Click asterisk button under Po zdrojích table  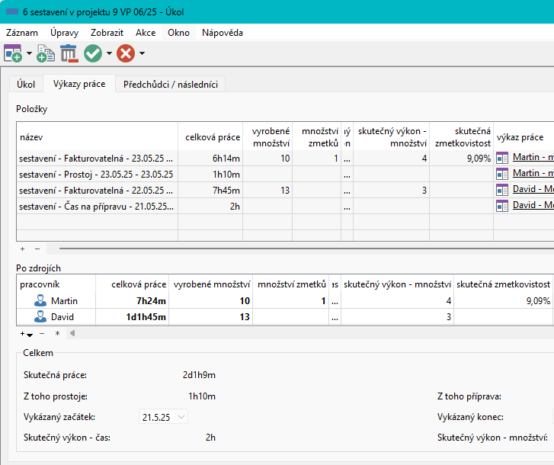point(57,334)
